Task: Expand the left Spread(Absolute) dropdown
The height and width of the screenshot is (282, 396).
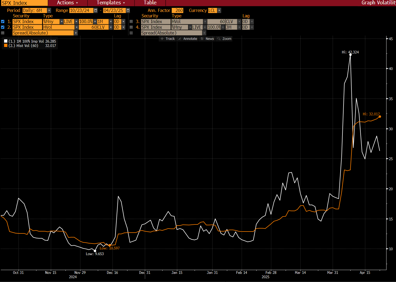Action: (76, 33)
